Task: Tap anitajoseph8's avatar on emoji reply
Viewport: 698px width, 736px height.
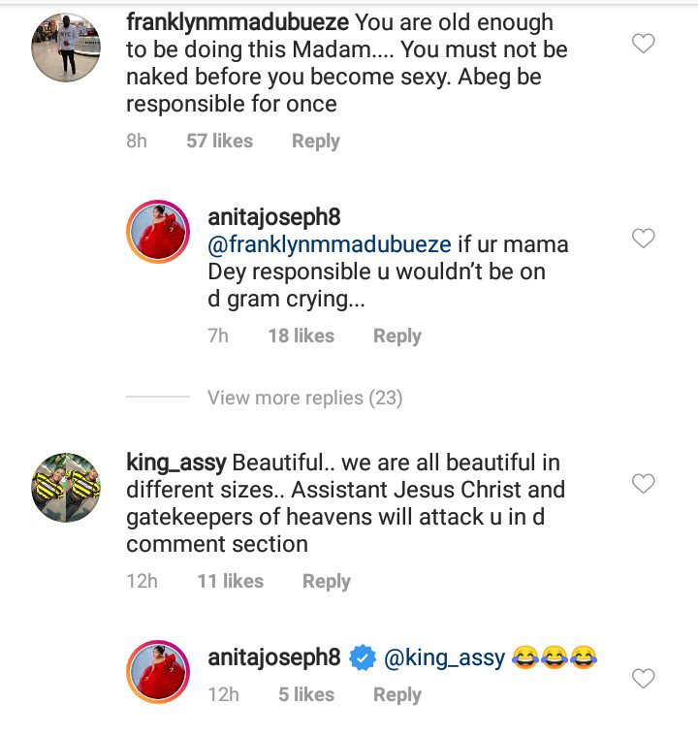Action: tap(158, 672)
